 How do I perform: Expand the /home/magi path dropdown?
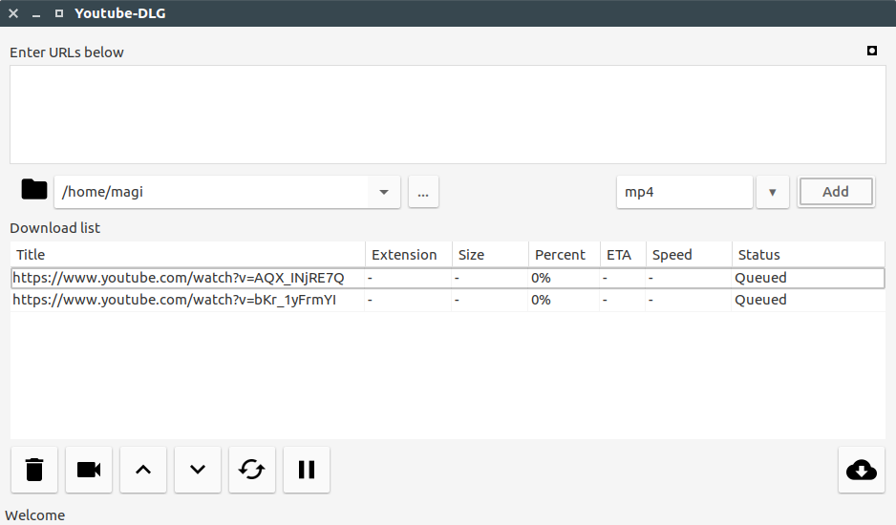pos(384,192)
